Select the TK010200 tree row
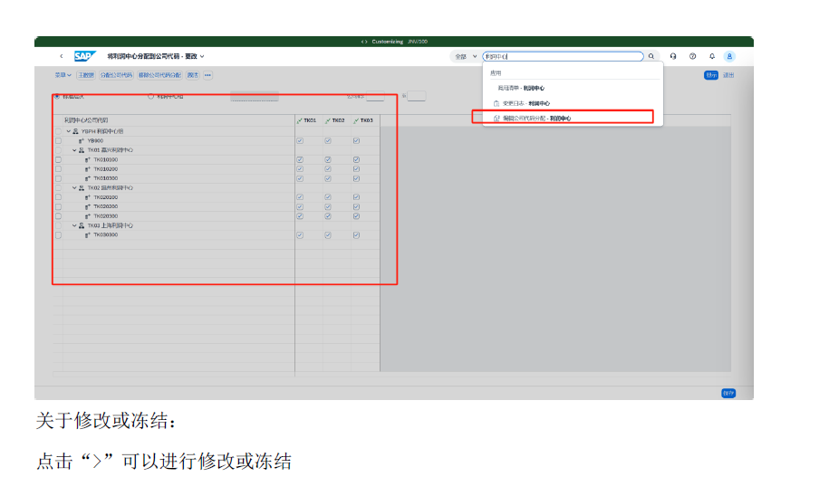Image resolution: width=819 pixels, height=477 pixels. click(106, 169)
